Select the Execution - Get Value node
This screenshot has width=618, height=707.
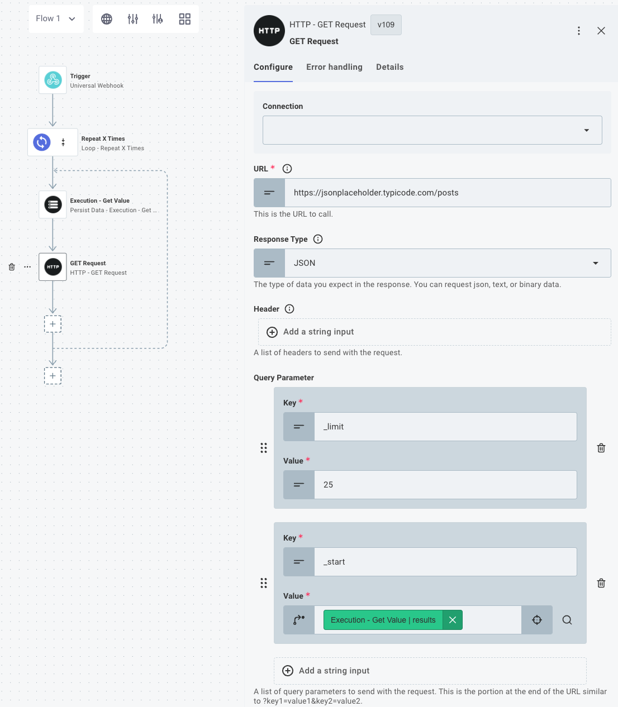click(52, 204)
